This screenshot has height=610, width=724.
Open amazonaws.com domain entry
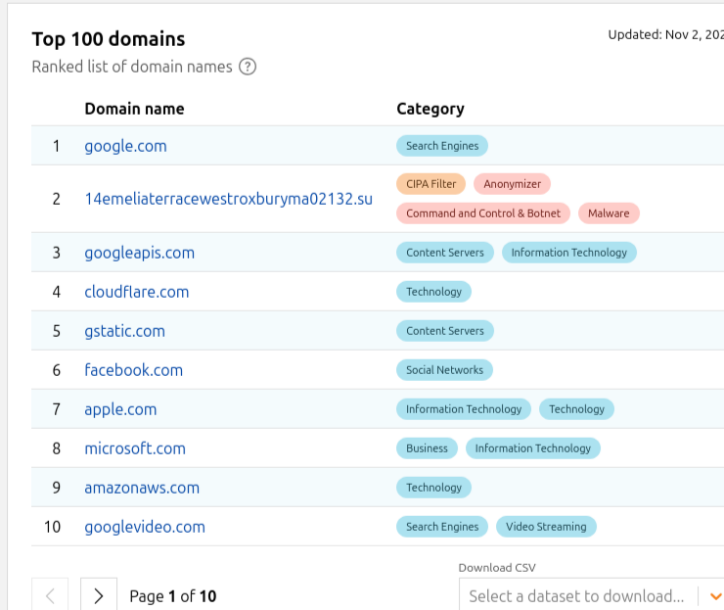click(142, 488)
